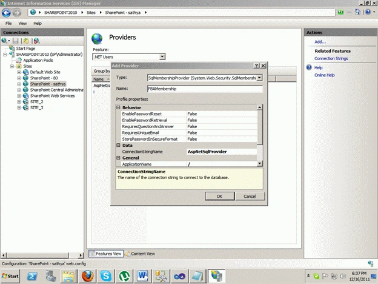Collapse the Behavior property category
Screen dimensions: 378x284
coord(118,107)
